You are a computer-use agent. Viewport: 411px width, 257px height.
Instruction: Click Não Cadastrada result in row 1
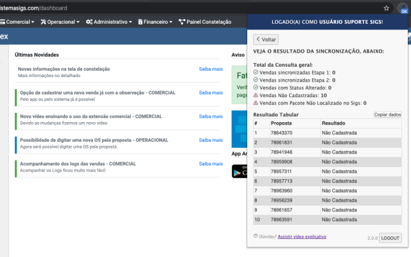pos(340,133)
